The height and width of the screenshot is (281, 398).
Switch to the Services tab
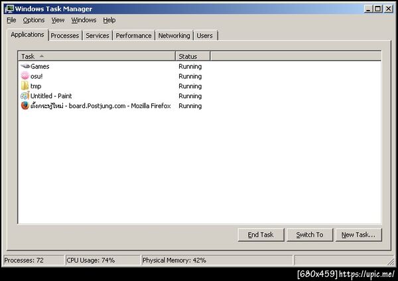point(98,36)
